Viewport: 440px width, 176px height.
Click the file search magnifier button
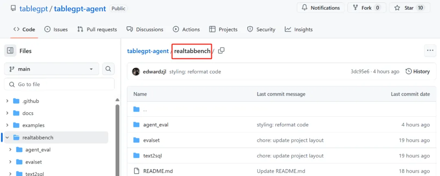108,69
